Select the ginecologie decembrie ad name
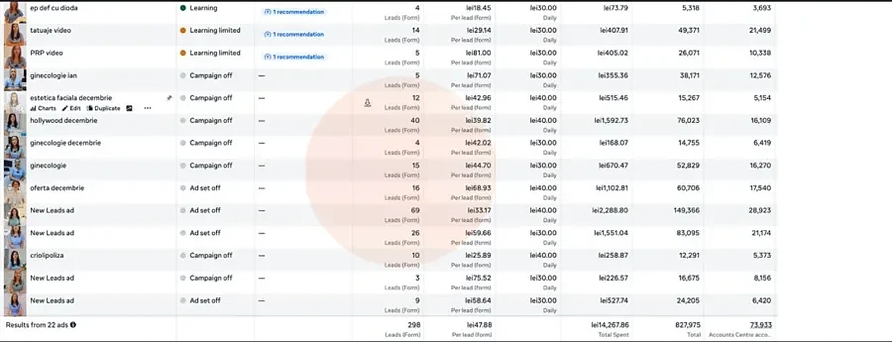Screen dimensions: 892x342 (x=65, y=143)
